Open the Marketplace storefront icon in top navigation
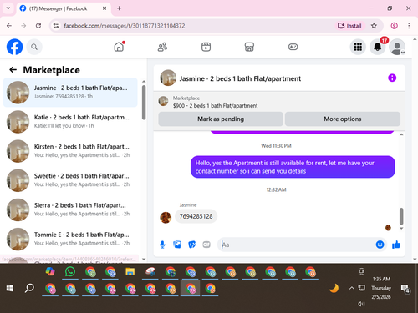Viewport: 418px width, 313px height. tap(249, 47)
